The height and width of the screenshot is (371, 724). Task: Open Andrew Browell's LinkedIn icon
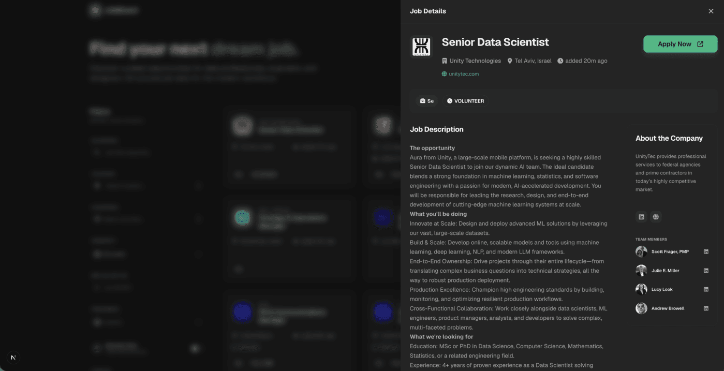point(706,308)
